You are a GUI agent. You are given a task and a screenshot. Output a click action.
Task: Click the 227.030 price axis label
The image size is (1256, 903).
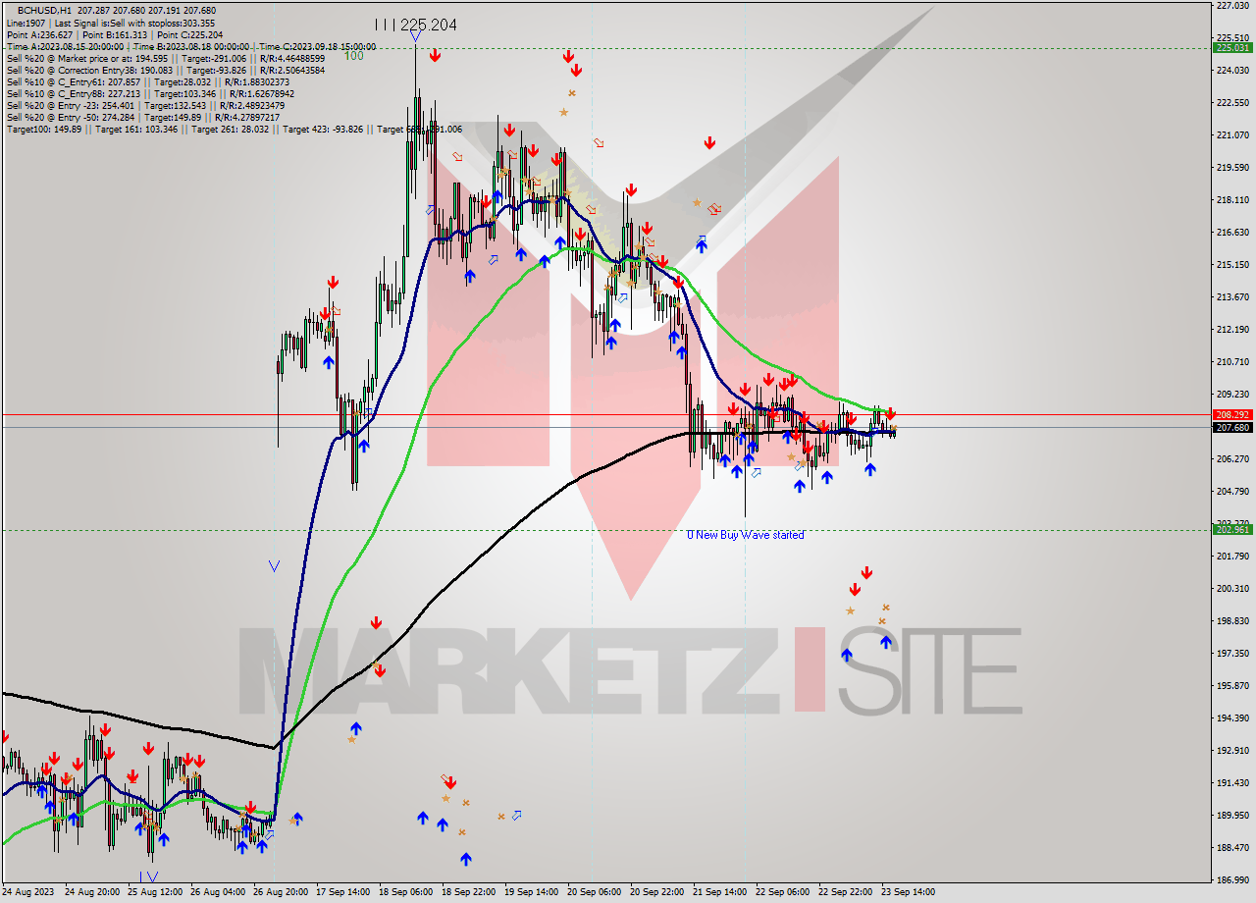1232,6
